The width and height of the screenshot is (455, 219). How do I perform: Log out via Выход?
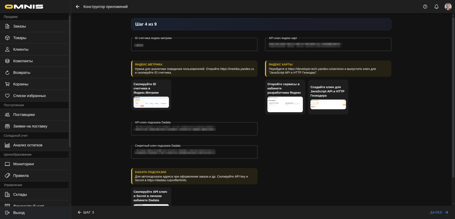(x=19, y=213)
